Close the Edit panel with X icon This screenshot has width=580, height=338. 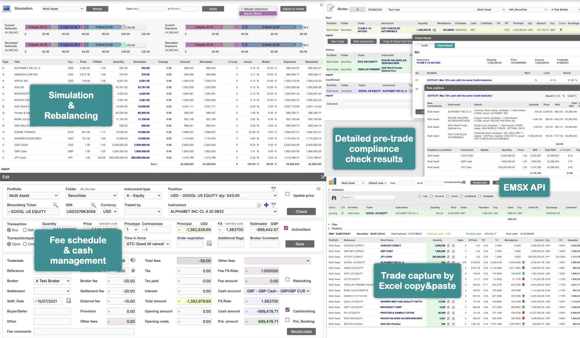(323, 177)
